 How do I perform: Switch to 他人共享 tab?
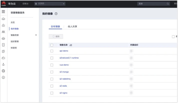[72, 27]
